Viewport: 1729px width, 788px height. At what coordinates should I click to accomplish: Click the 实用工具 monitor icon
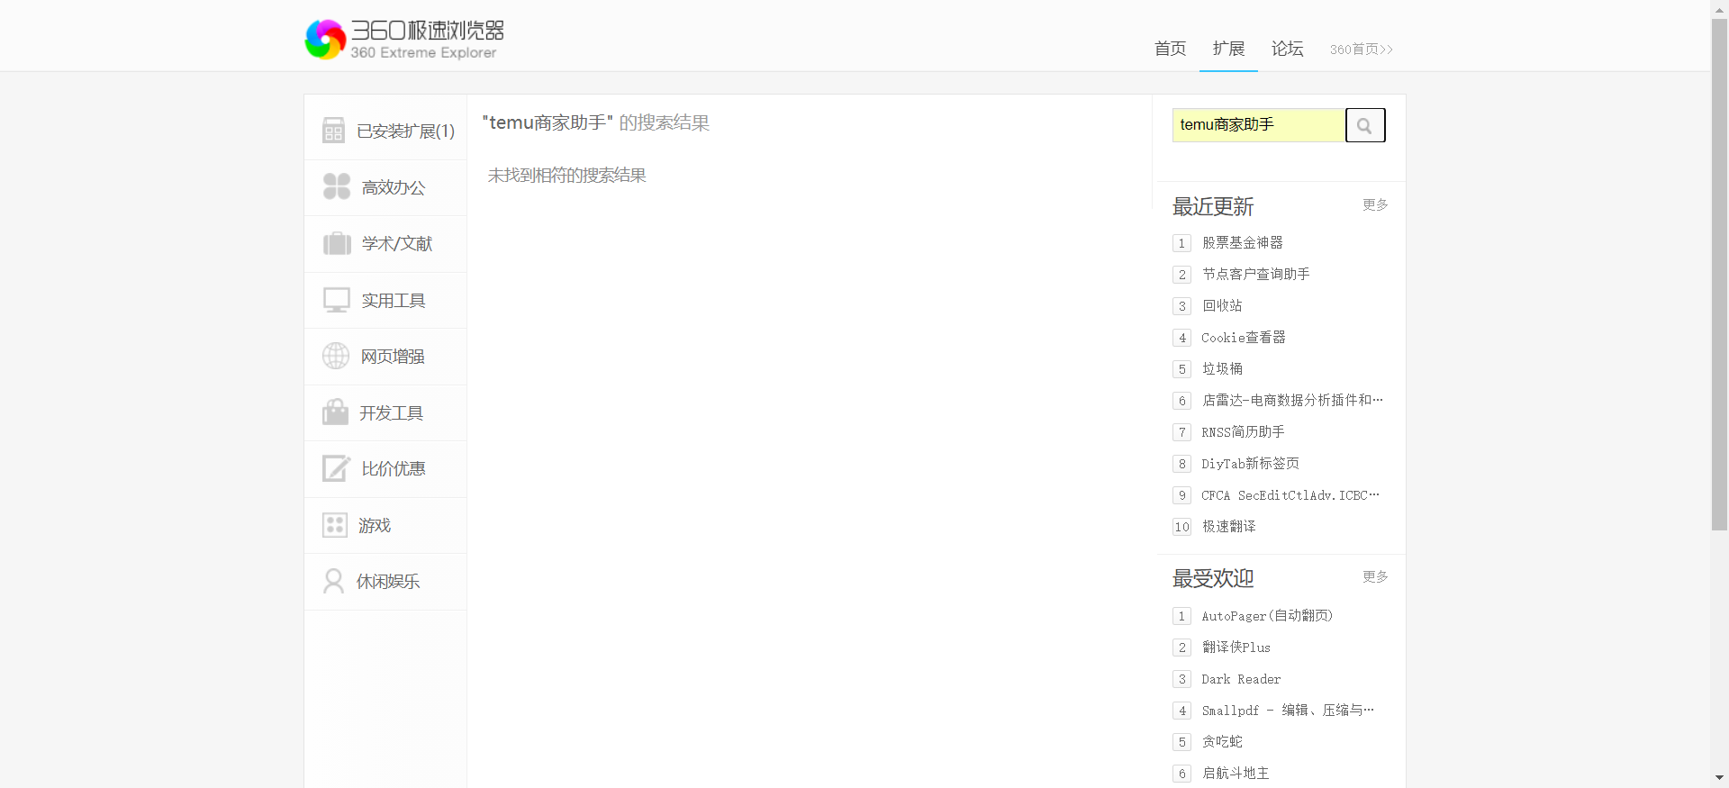[337, 300]
